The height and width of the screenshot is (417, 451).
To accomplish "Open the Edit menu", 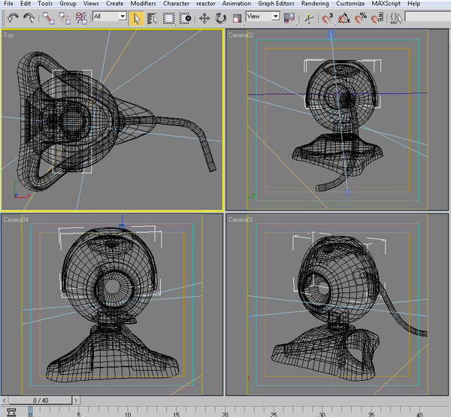I will click(26, 4).
